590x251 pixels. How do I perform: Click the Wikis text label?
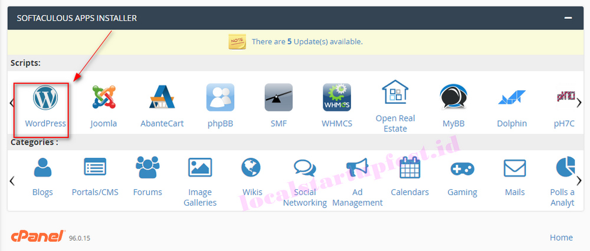click(x=253, y=193)
